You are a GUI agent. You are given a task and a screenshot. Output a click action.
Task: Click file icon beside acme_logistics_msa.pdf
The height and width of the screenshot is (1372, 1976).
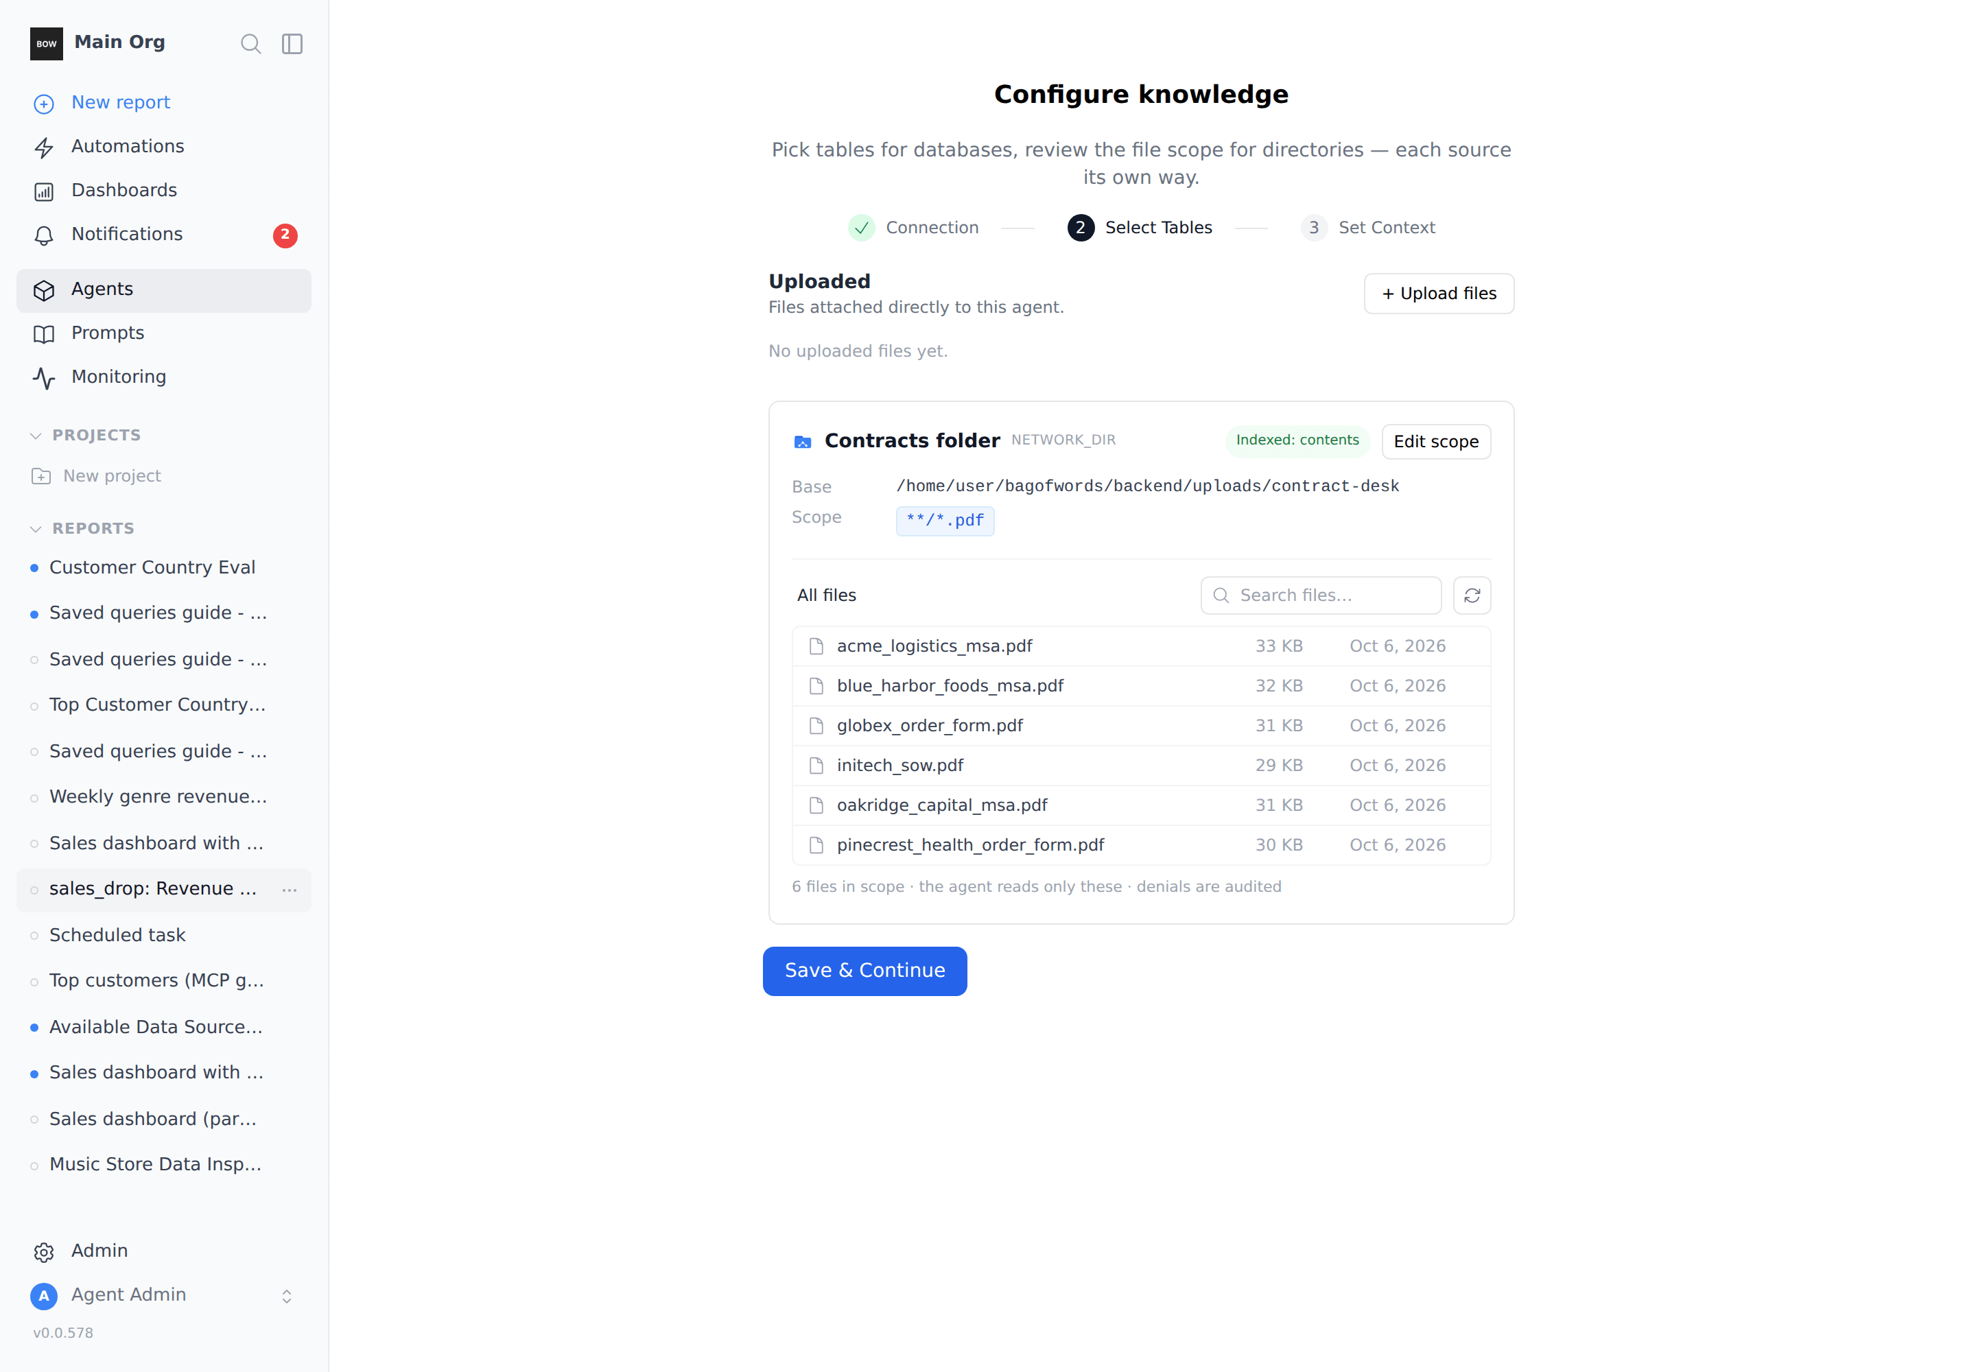[x=816, y=646]
